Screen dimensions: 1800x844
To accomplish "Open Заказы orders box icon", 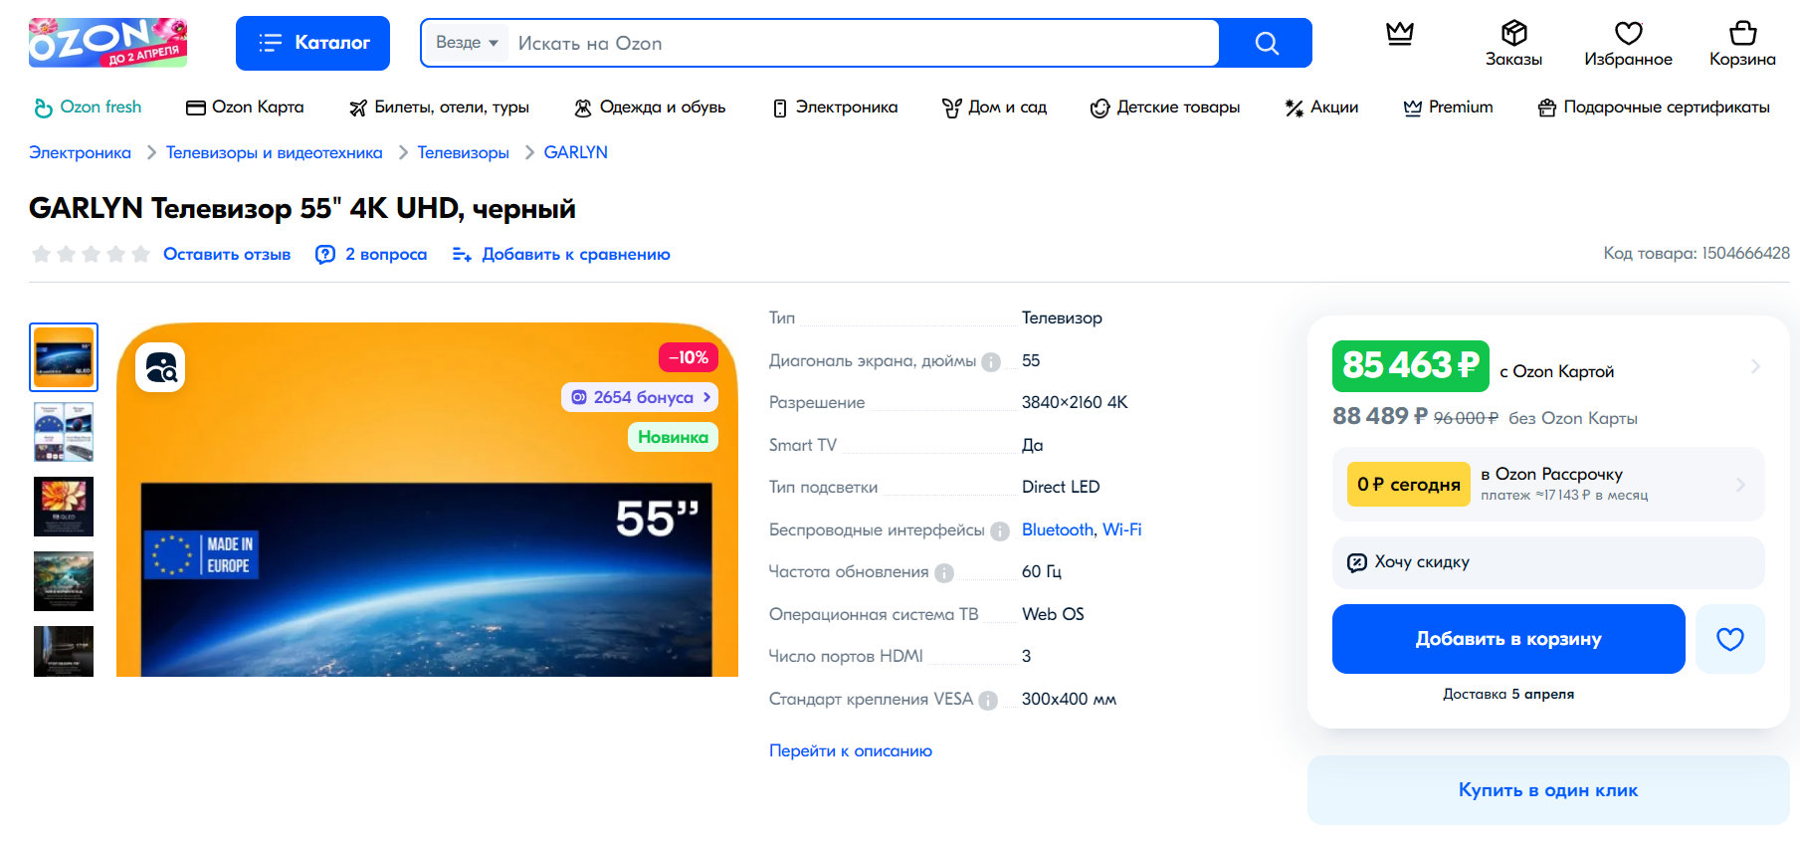I will (1513, 44).
